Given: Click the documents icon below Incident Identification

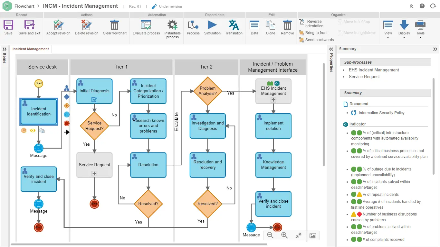Looking at the screenshot, I should (42, 130).
